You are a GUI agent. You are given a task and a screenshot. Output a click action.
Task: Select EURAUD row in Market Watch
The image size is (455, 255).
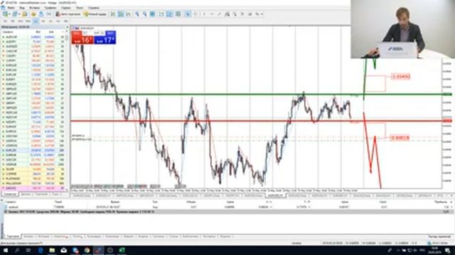coord(33,65)
